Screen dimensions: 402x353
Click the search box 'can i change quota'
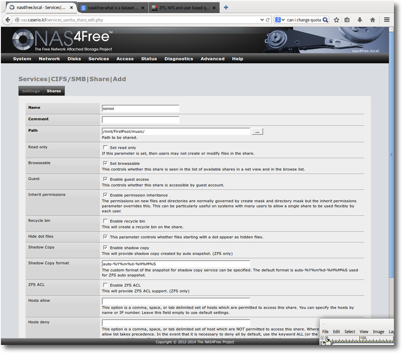(304, 20)
